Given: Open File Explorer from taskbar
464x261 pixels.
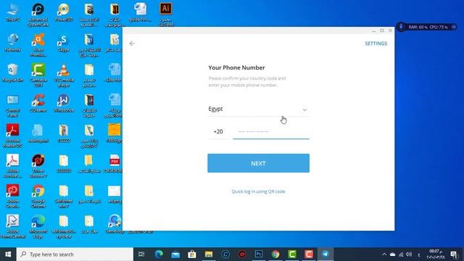Looking at the screenshot, I should pyautogui.click(x=209, y=254).
